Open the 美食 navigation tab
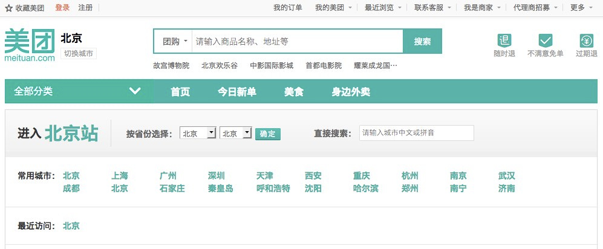 tap(294, 92)
